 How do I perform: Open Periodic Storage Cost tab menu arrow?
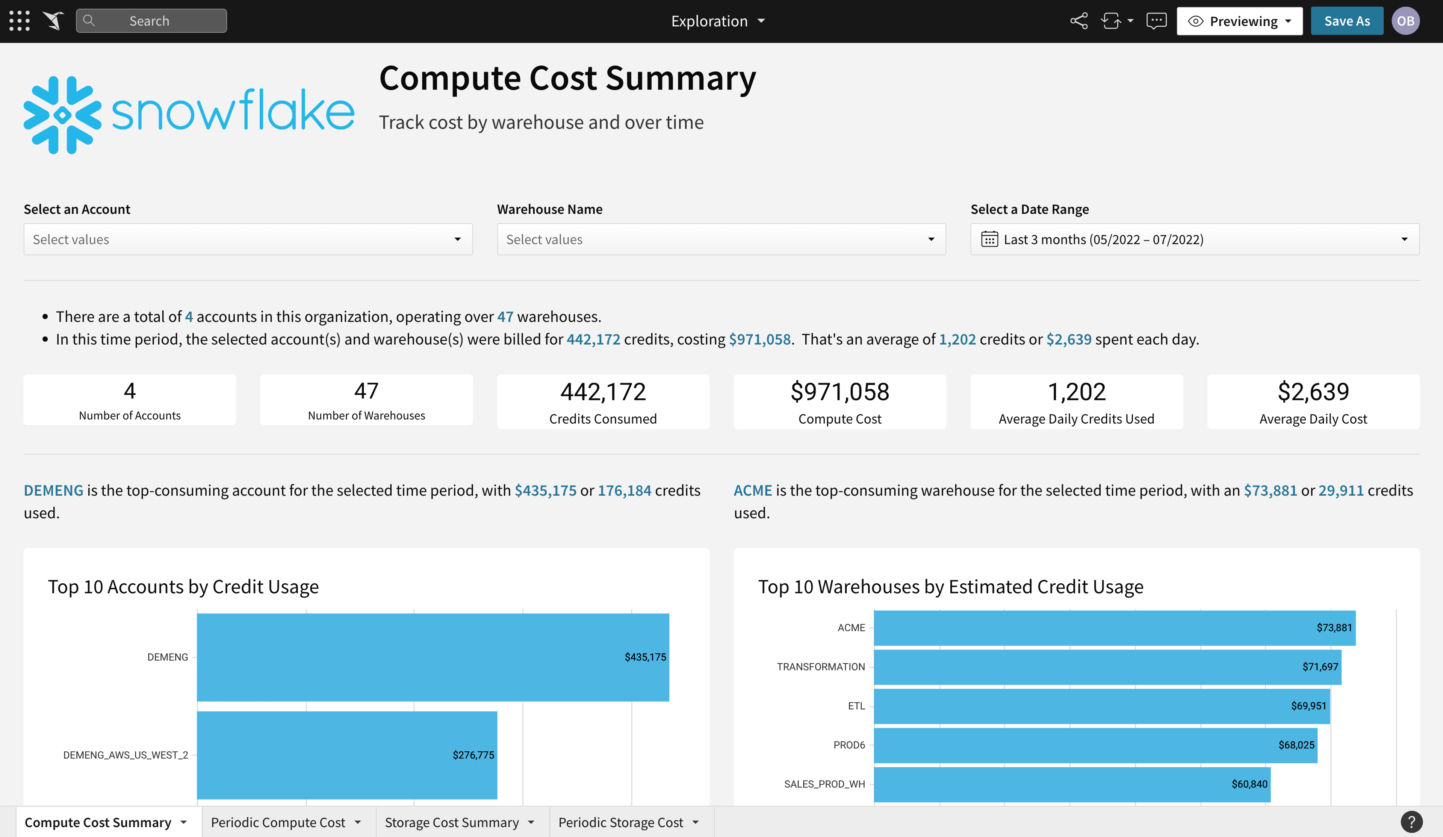tap(696, 822)
